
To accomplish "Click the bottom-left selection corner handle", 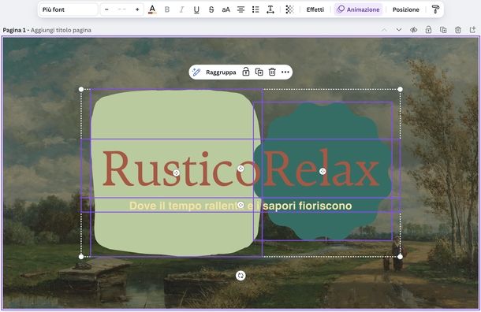I will click(x=81, y=257).
